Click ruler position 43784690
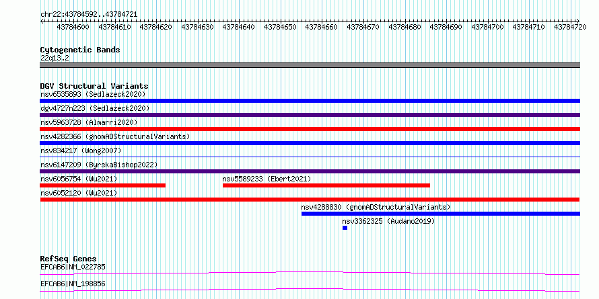The width and height of the screenshot is (599, 299). click(446, 28)
